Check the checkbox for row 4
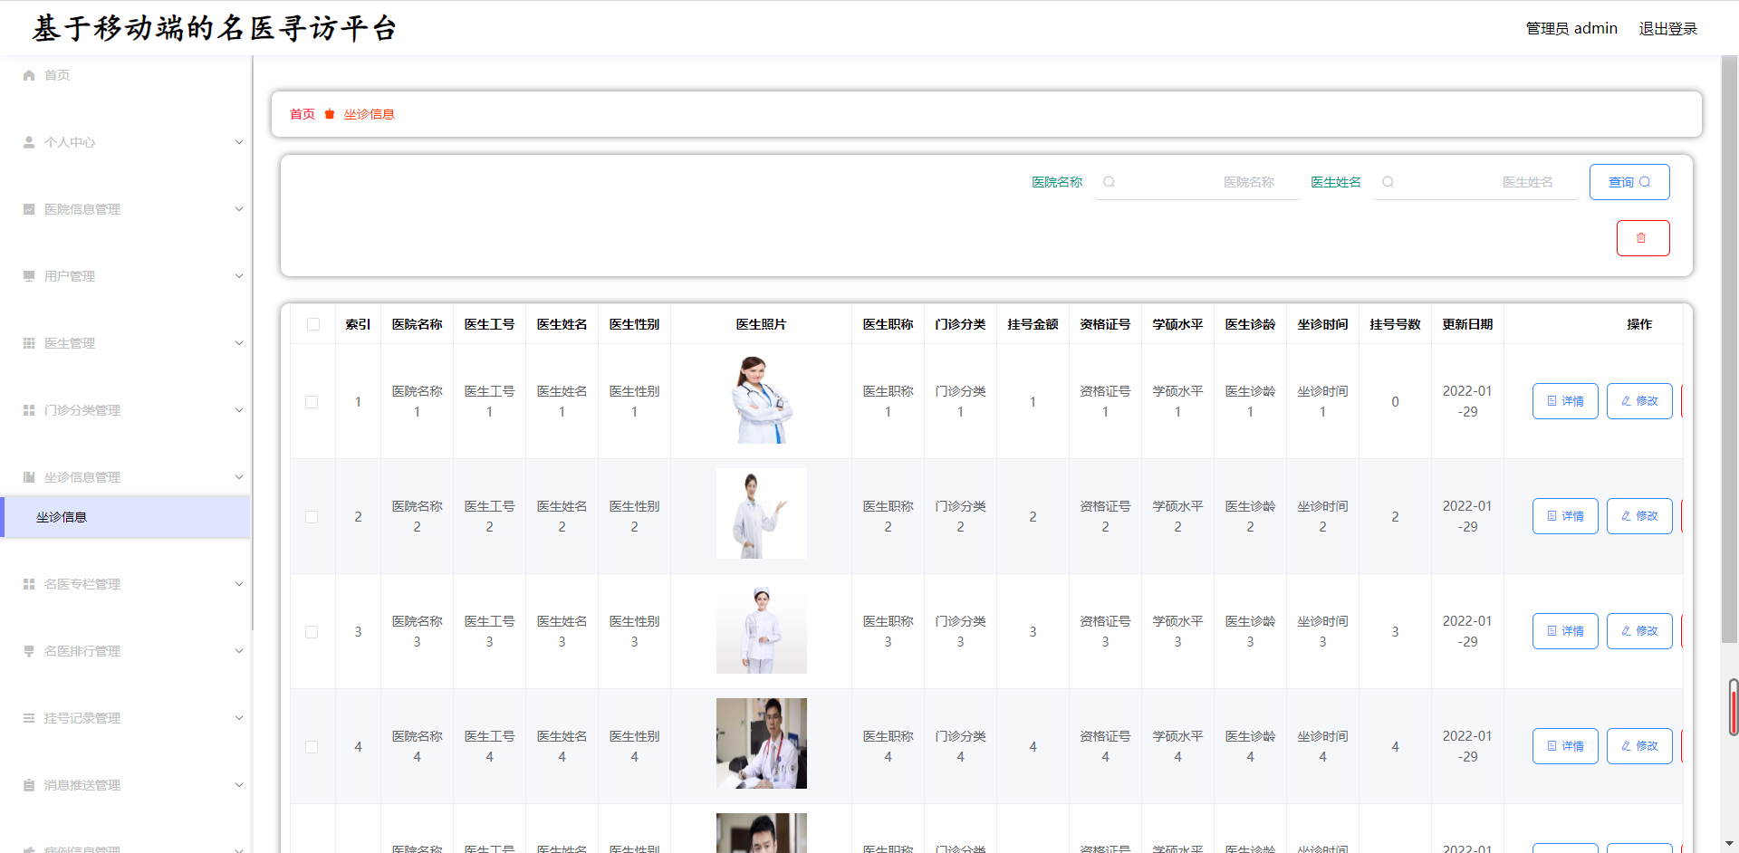Image resolution: width=1739 pixels, height=853 pixels. pyautogui.click(x=312, y=747)
